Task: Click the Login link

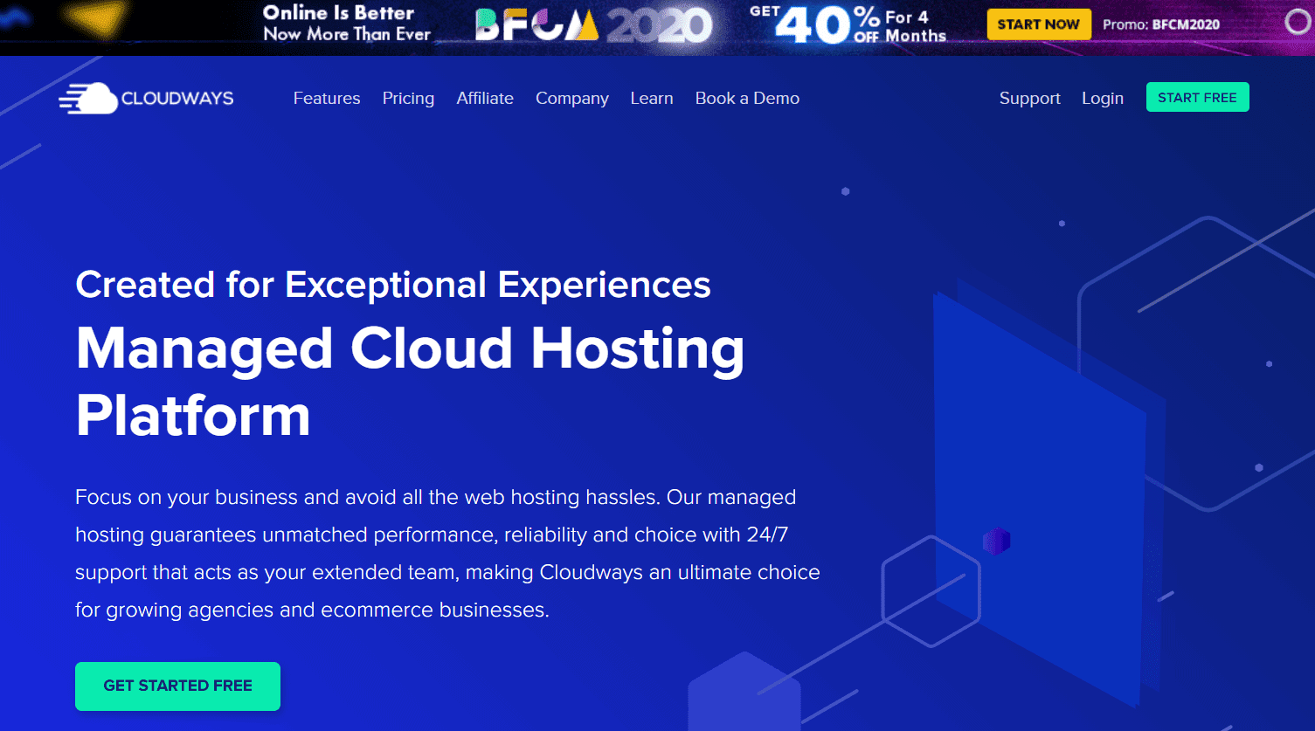Action: click(1103, 99)
